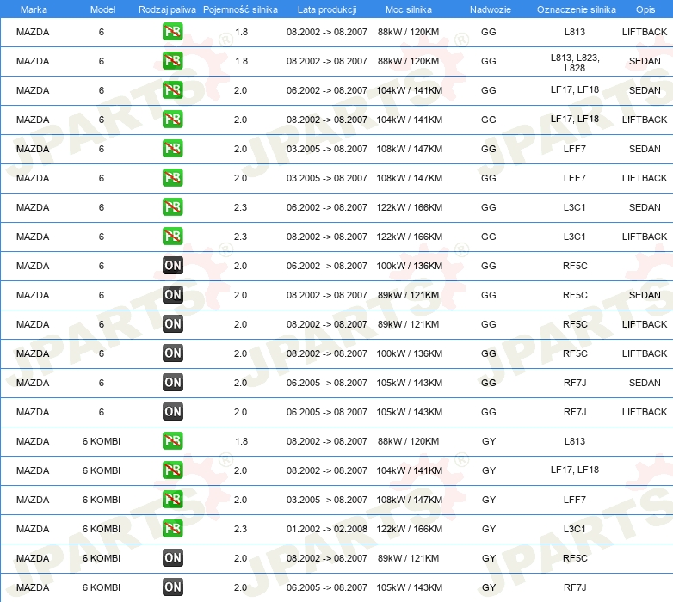
Task: Click the '01.2002 -> 02.2008' production years cell
Action: (x=326, y=529)
